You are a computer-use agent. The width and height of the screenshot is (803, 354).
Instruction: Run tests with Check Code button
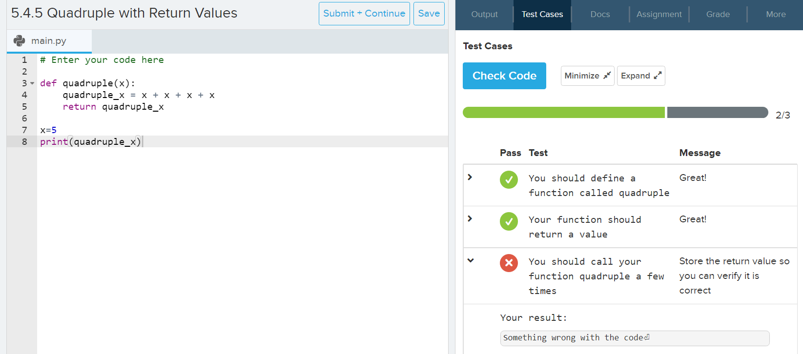[504, 76]
